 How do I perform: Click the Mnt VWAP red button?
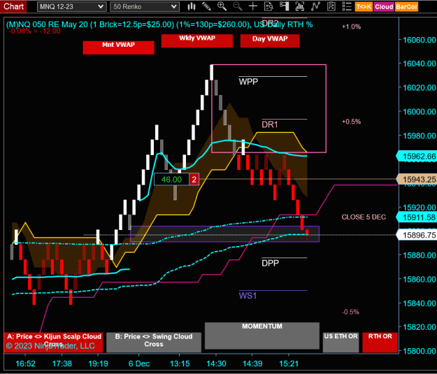118,48
